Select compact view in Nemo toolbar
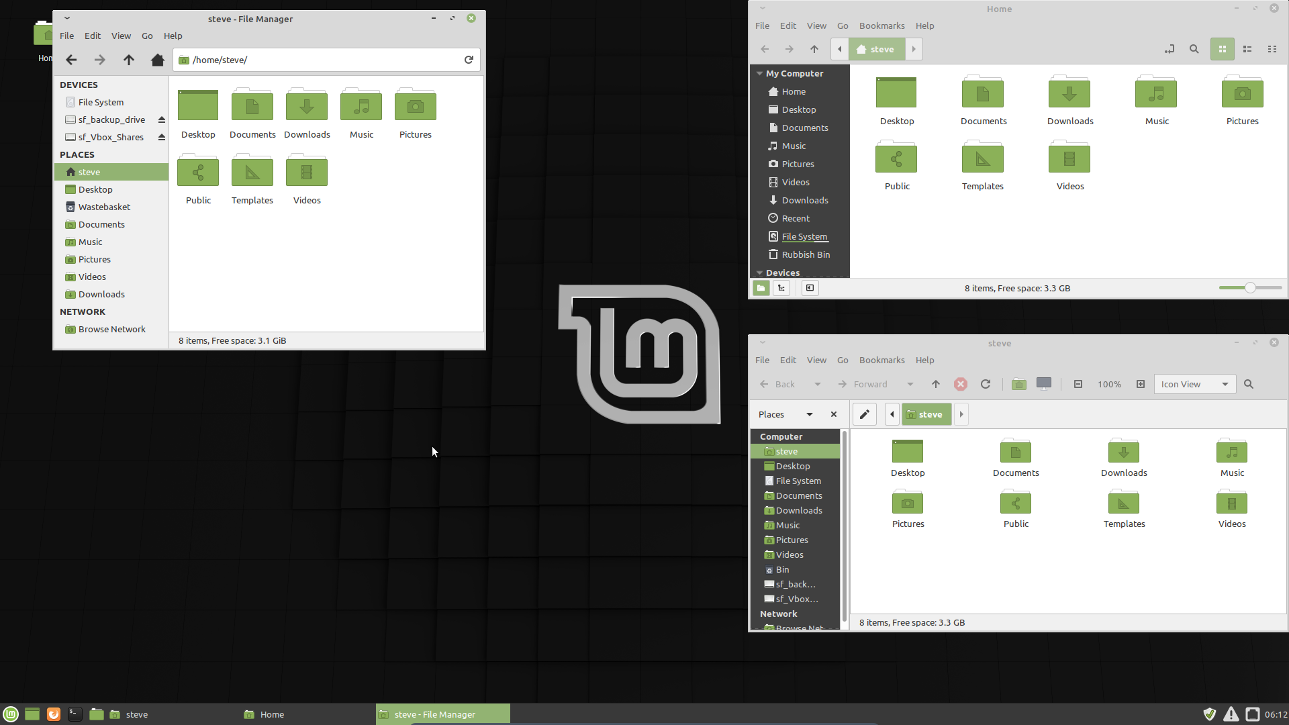The width and height of the screenshot is (1289, 725). (1273, 49)
